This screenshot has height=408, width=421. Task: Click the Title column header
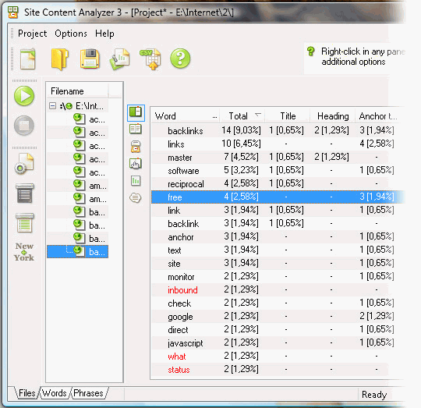288,116
